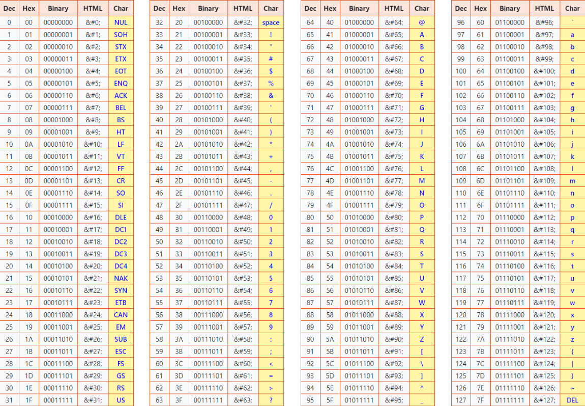Select the 'space' character cell
585x406 pixels.
pyautogui.click(x=271, y=22)
